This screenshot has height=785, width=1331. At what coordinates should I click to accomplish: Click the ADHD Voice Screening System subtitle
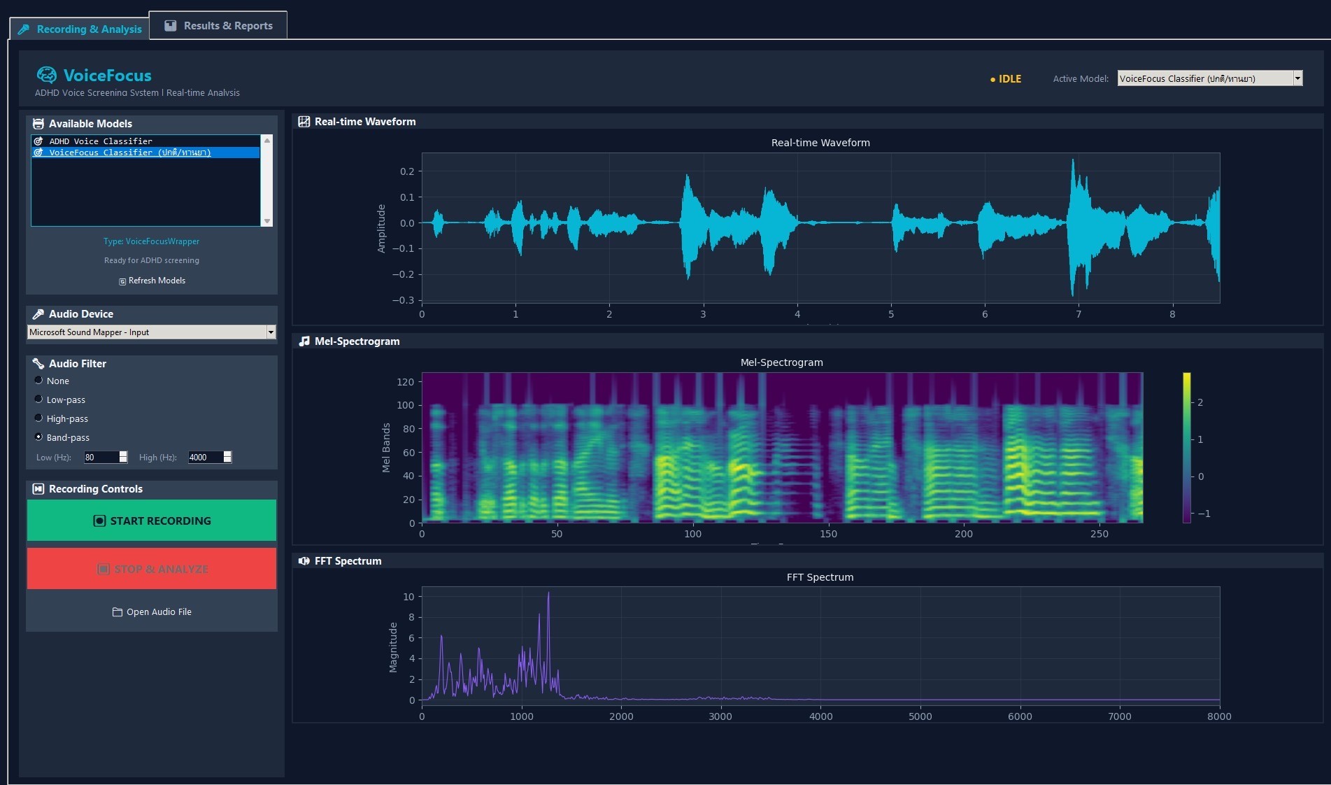(137, 93)
